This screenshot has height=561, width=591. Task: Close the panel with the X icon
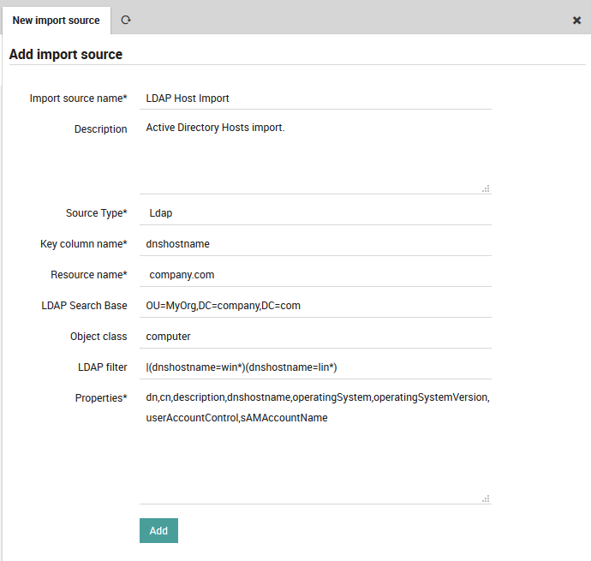coord(576,21)
